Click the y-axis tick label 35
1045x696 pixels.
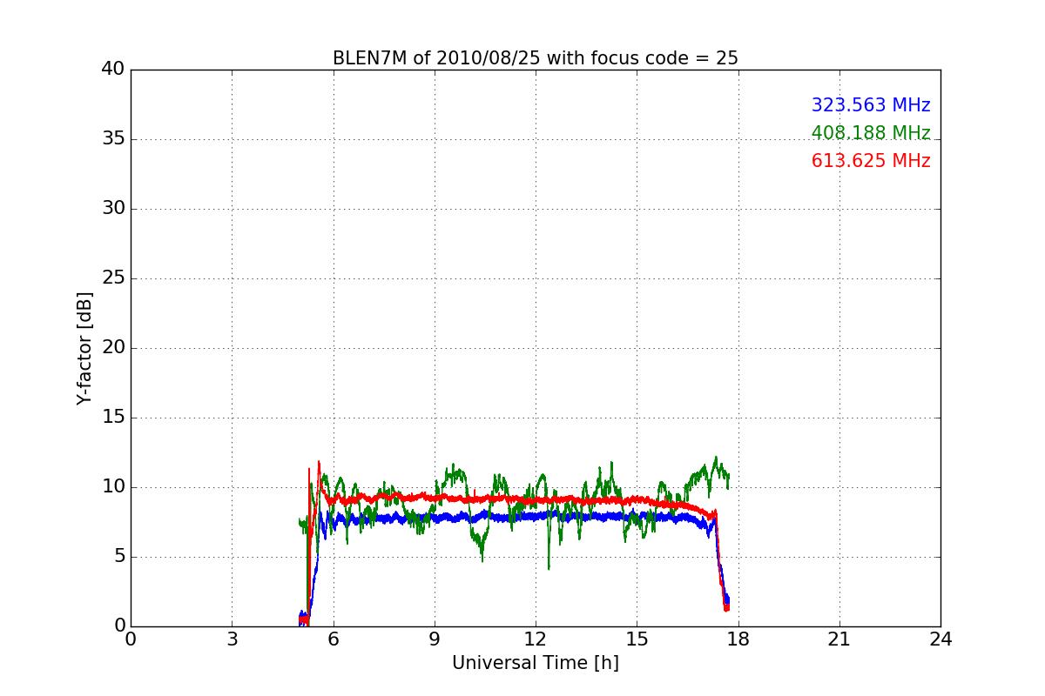[113, 139]
